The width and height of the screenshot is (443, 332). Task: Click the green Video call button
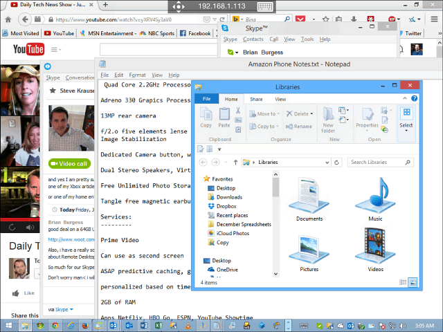coord(69,163)
